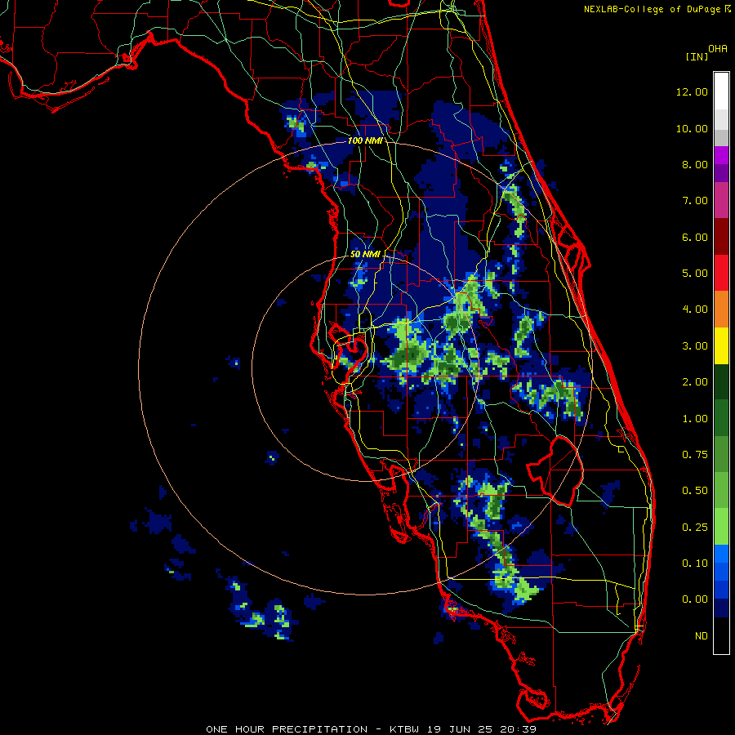This screenshot has width=735, height=735.
Task: Select the bright magenta swatch in the scale
Action: pos(721,155)
